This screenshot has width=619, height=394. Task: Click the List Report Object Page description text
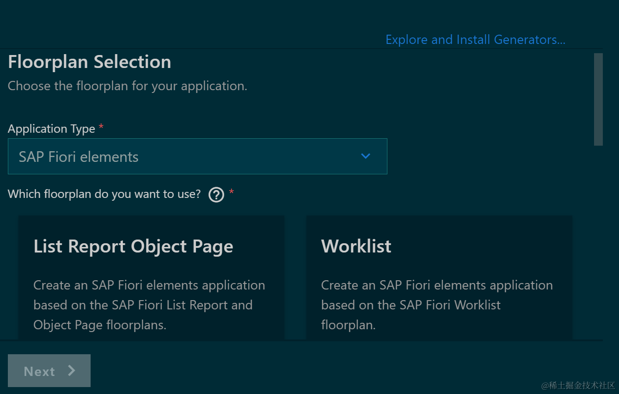click(149, 305)
